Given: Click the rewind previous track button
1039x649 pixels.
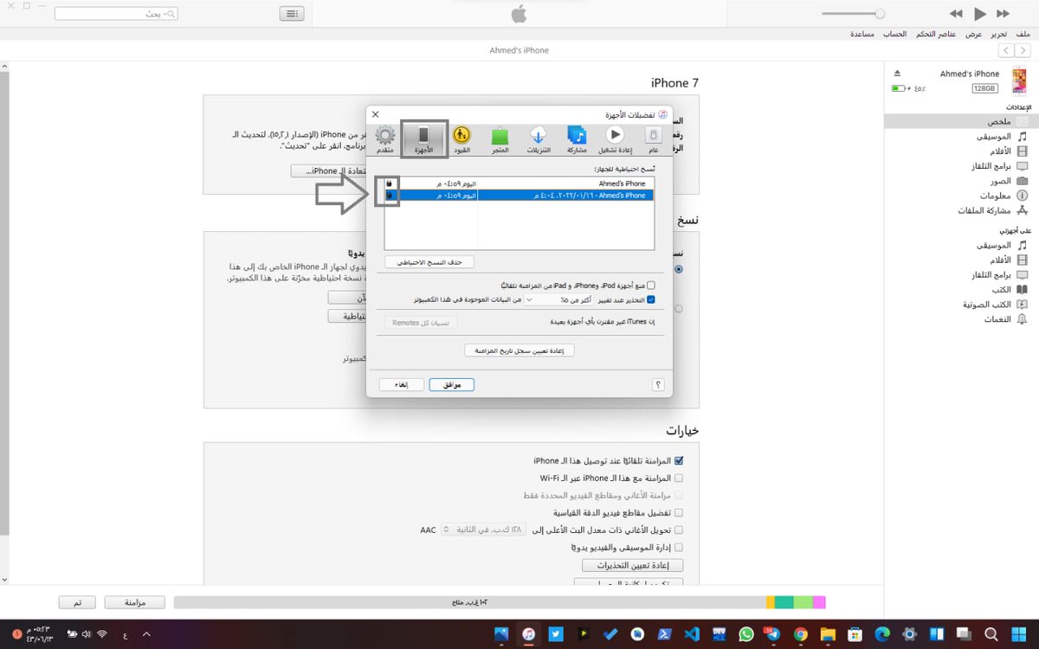Looking at the screenshot, I should pyautogui.click(x=956, y=14).
